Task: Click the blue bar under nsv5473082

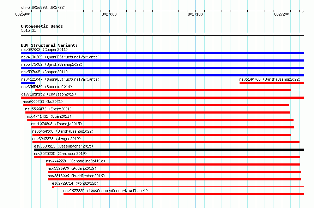Action: coord(162,68)
